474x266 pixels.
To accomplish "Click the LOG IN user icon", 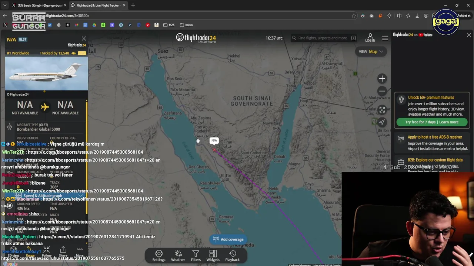I will 370,38.
